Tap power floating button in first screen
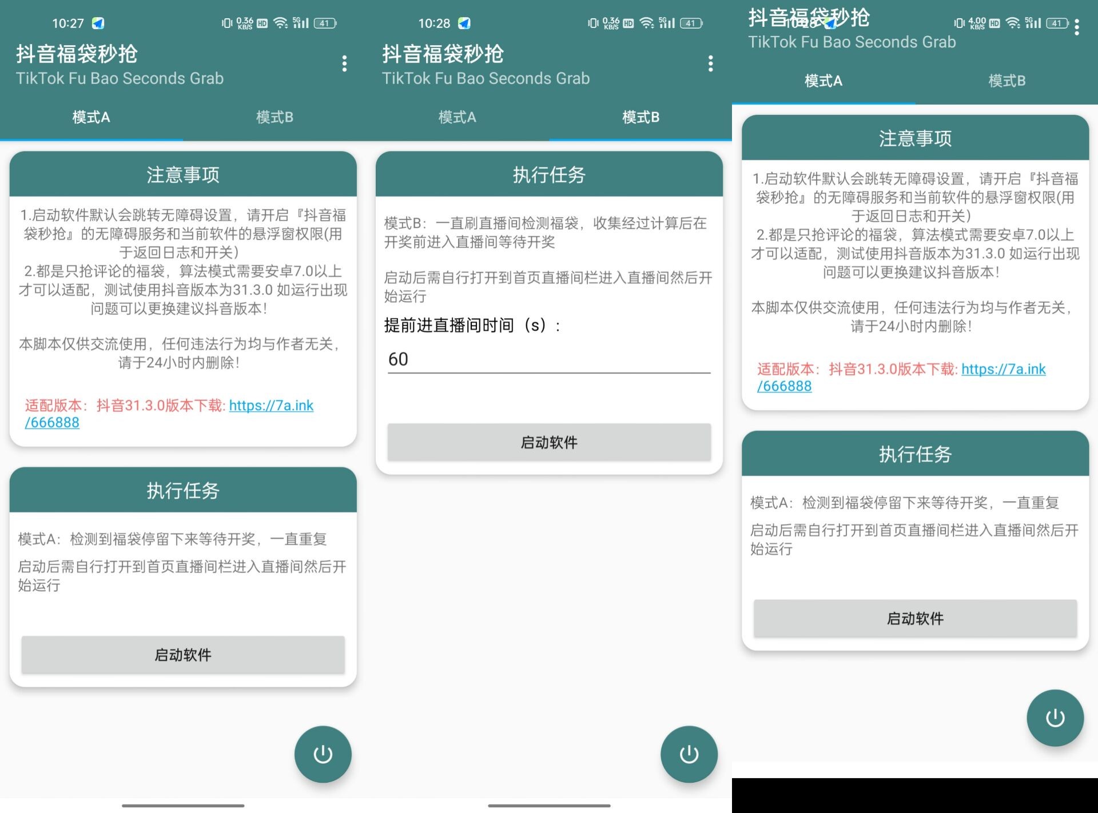Screen dimensions: 1098x813 [x=323, y=754]
